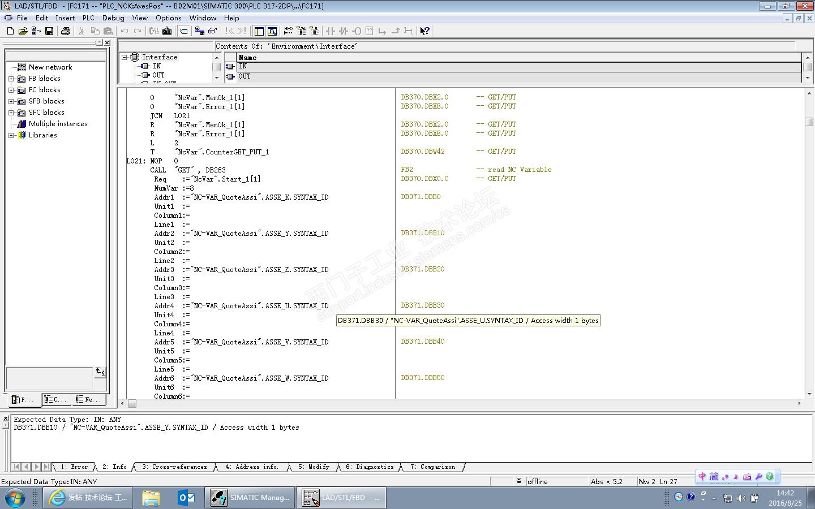Switch to Call structure tab in overview pane

coord(55,399)
